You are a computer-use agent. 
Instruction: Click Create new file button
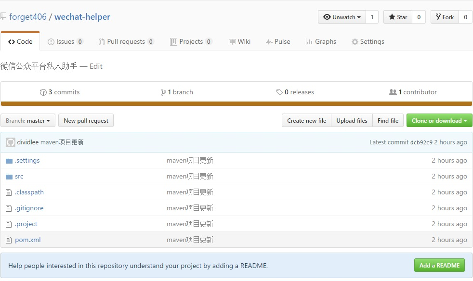(x=306, y=120)
